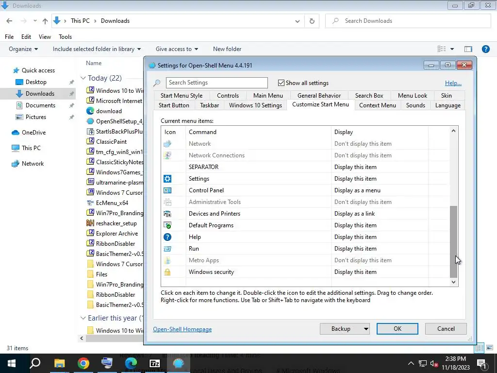Open the Explorer Tools menu
This screenshot has height=373, width=497.
[x=66, y=37]
